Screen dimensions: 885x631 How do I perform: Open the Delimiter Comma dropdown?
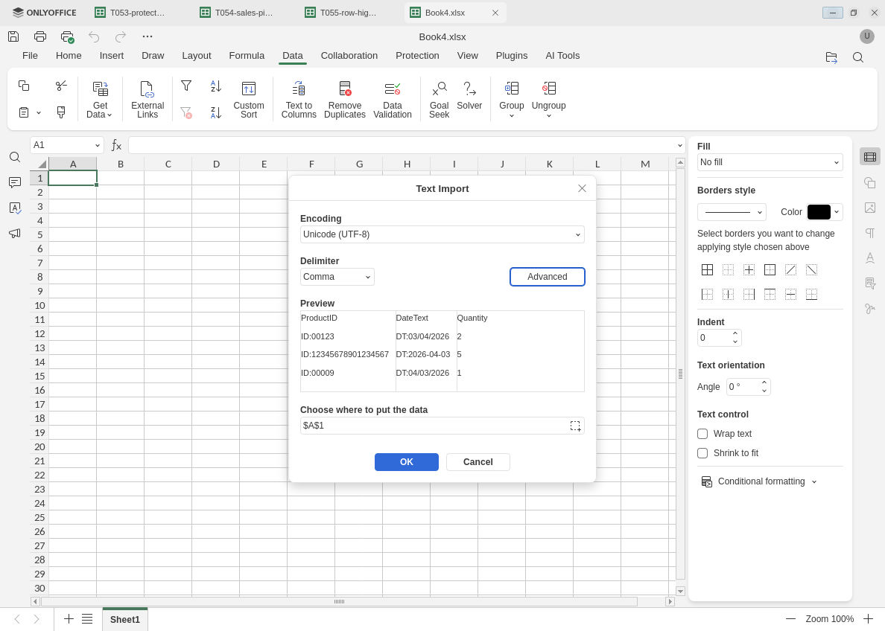point(337,277)
